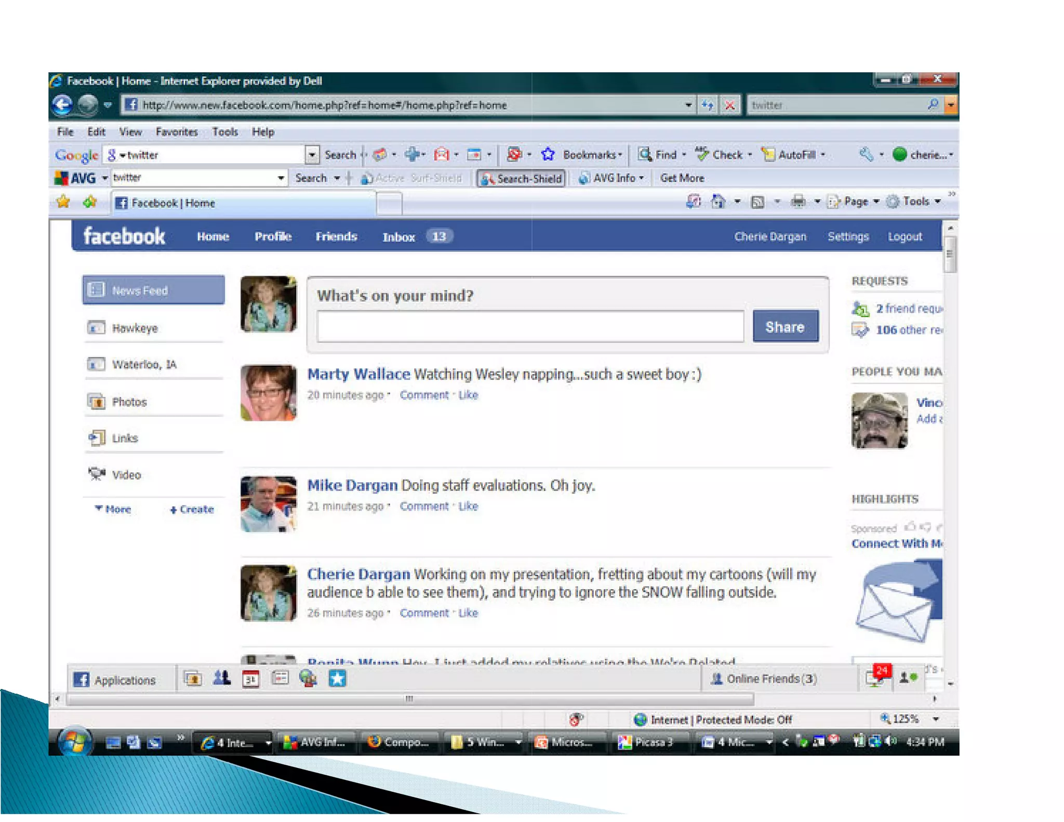
Task: Click the browser Forward arrow button
Action: [x=88, y=105]
